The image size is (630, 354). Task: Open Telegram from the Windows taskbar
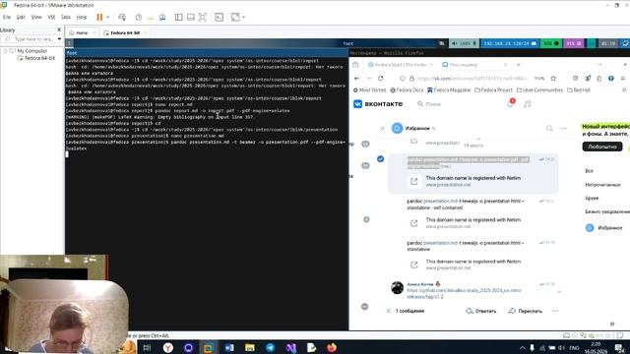coord(270,347)
